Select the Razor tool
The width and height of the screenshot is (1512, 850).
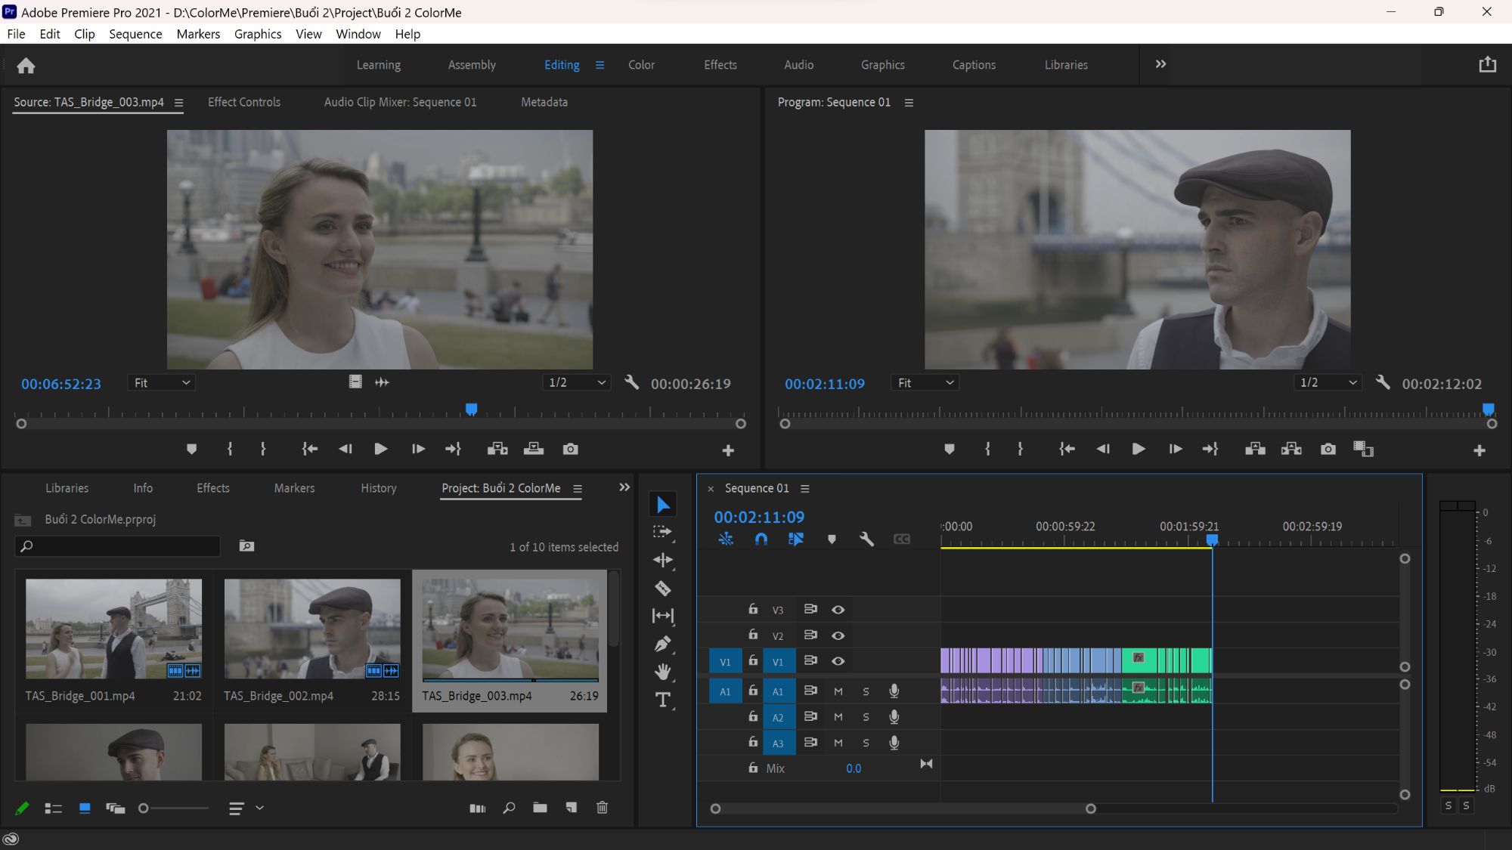(x=663, y=588)
